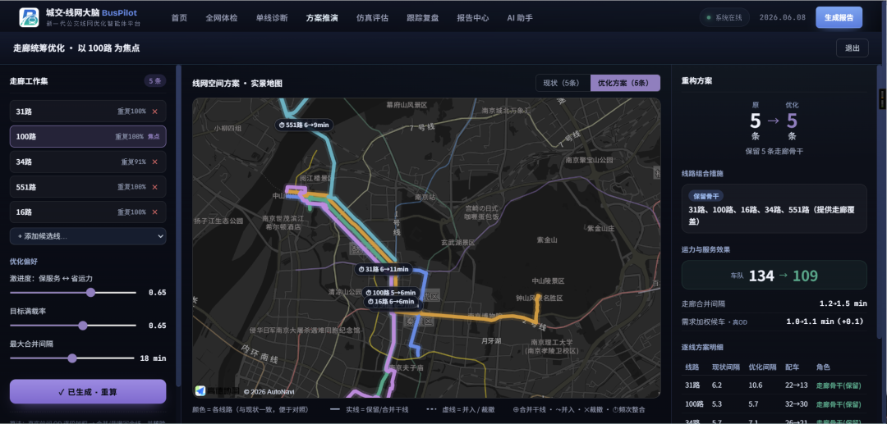This screenshot has height=424, width=887.
Task: Click the 32→30 vehicle allocation cell
Action: click(793, 404)
